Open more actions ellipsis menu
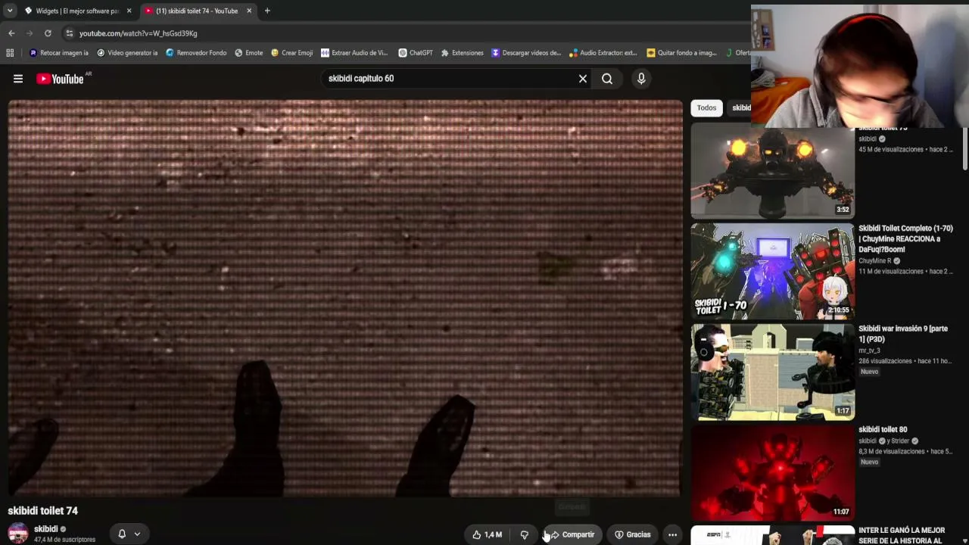The height and width of the screenshot is (545, 969). pos(672,534)
